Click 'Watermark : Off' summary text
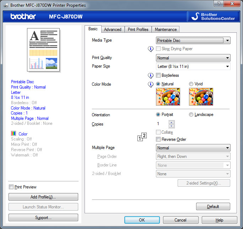This screenshot has width=243, height=229. pyautogui.click(x=24, y=155)
